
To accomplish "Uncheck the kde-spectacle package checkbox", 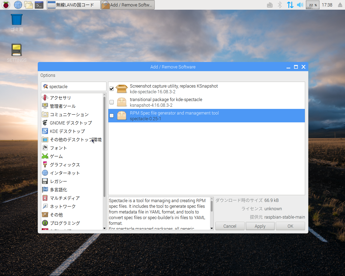I will 112,89.
